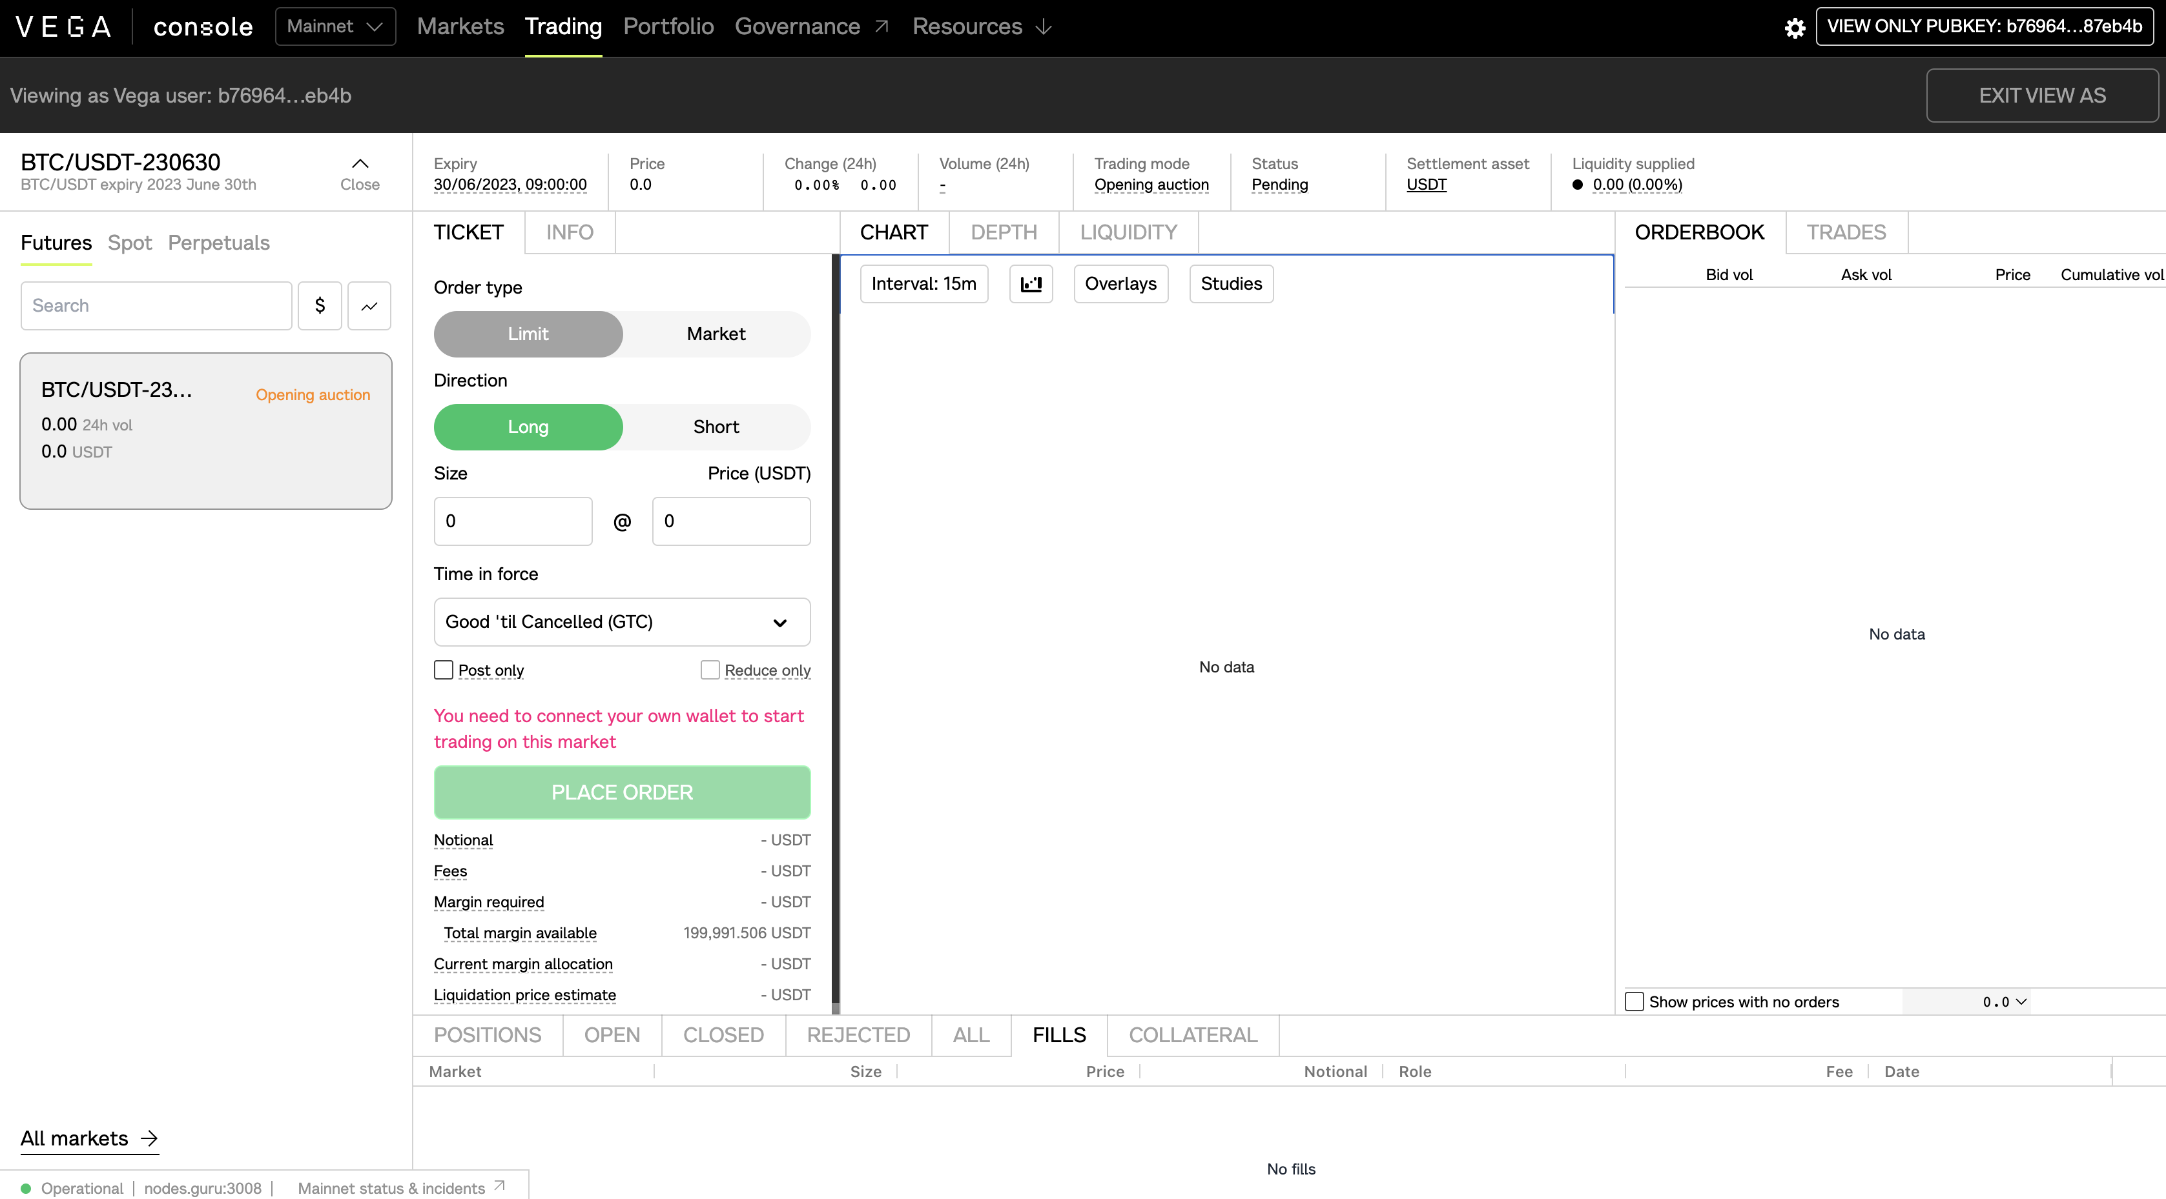Image resolution: width=2166 pixels, height=1199 pixels.
Task: Switch to the DEPTH tab
Action: pyautogui.click(x=1003, y=232)
